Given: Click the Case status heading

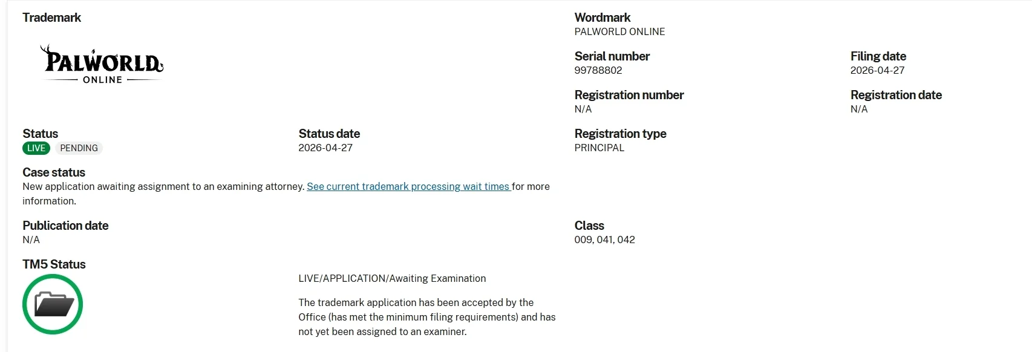Looking at the screenshot, I should (x=54, y=172).
